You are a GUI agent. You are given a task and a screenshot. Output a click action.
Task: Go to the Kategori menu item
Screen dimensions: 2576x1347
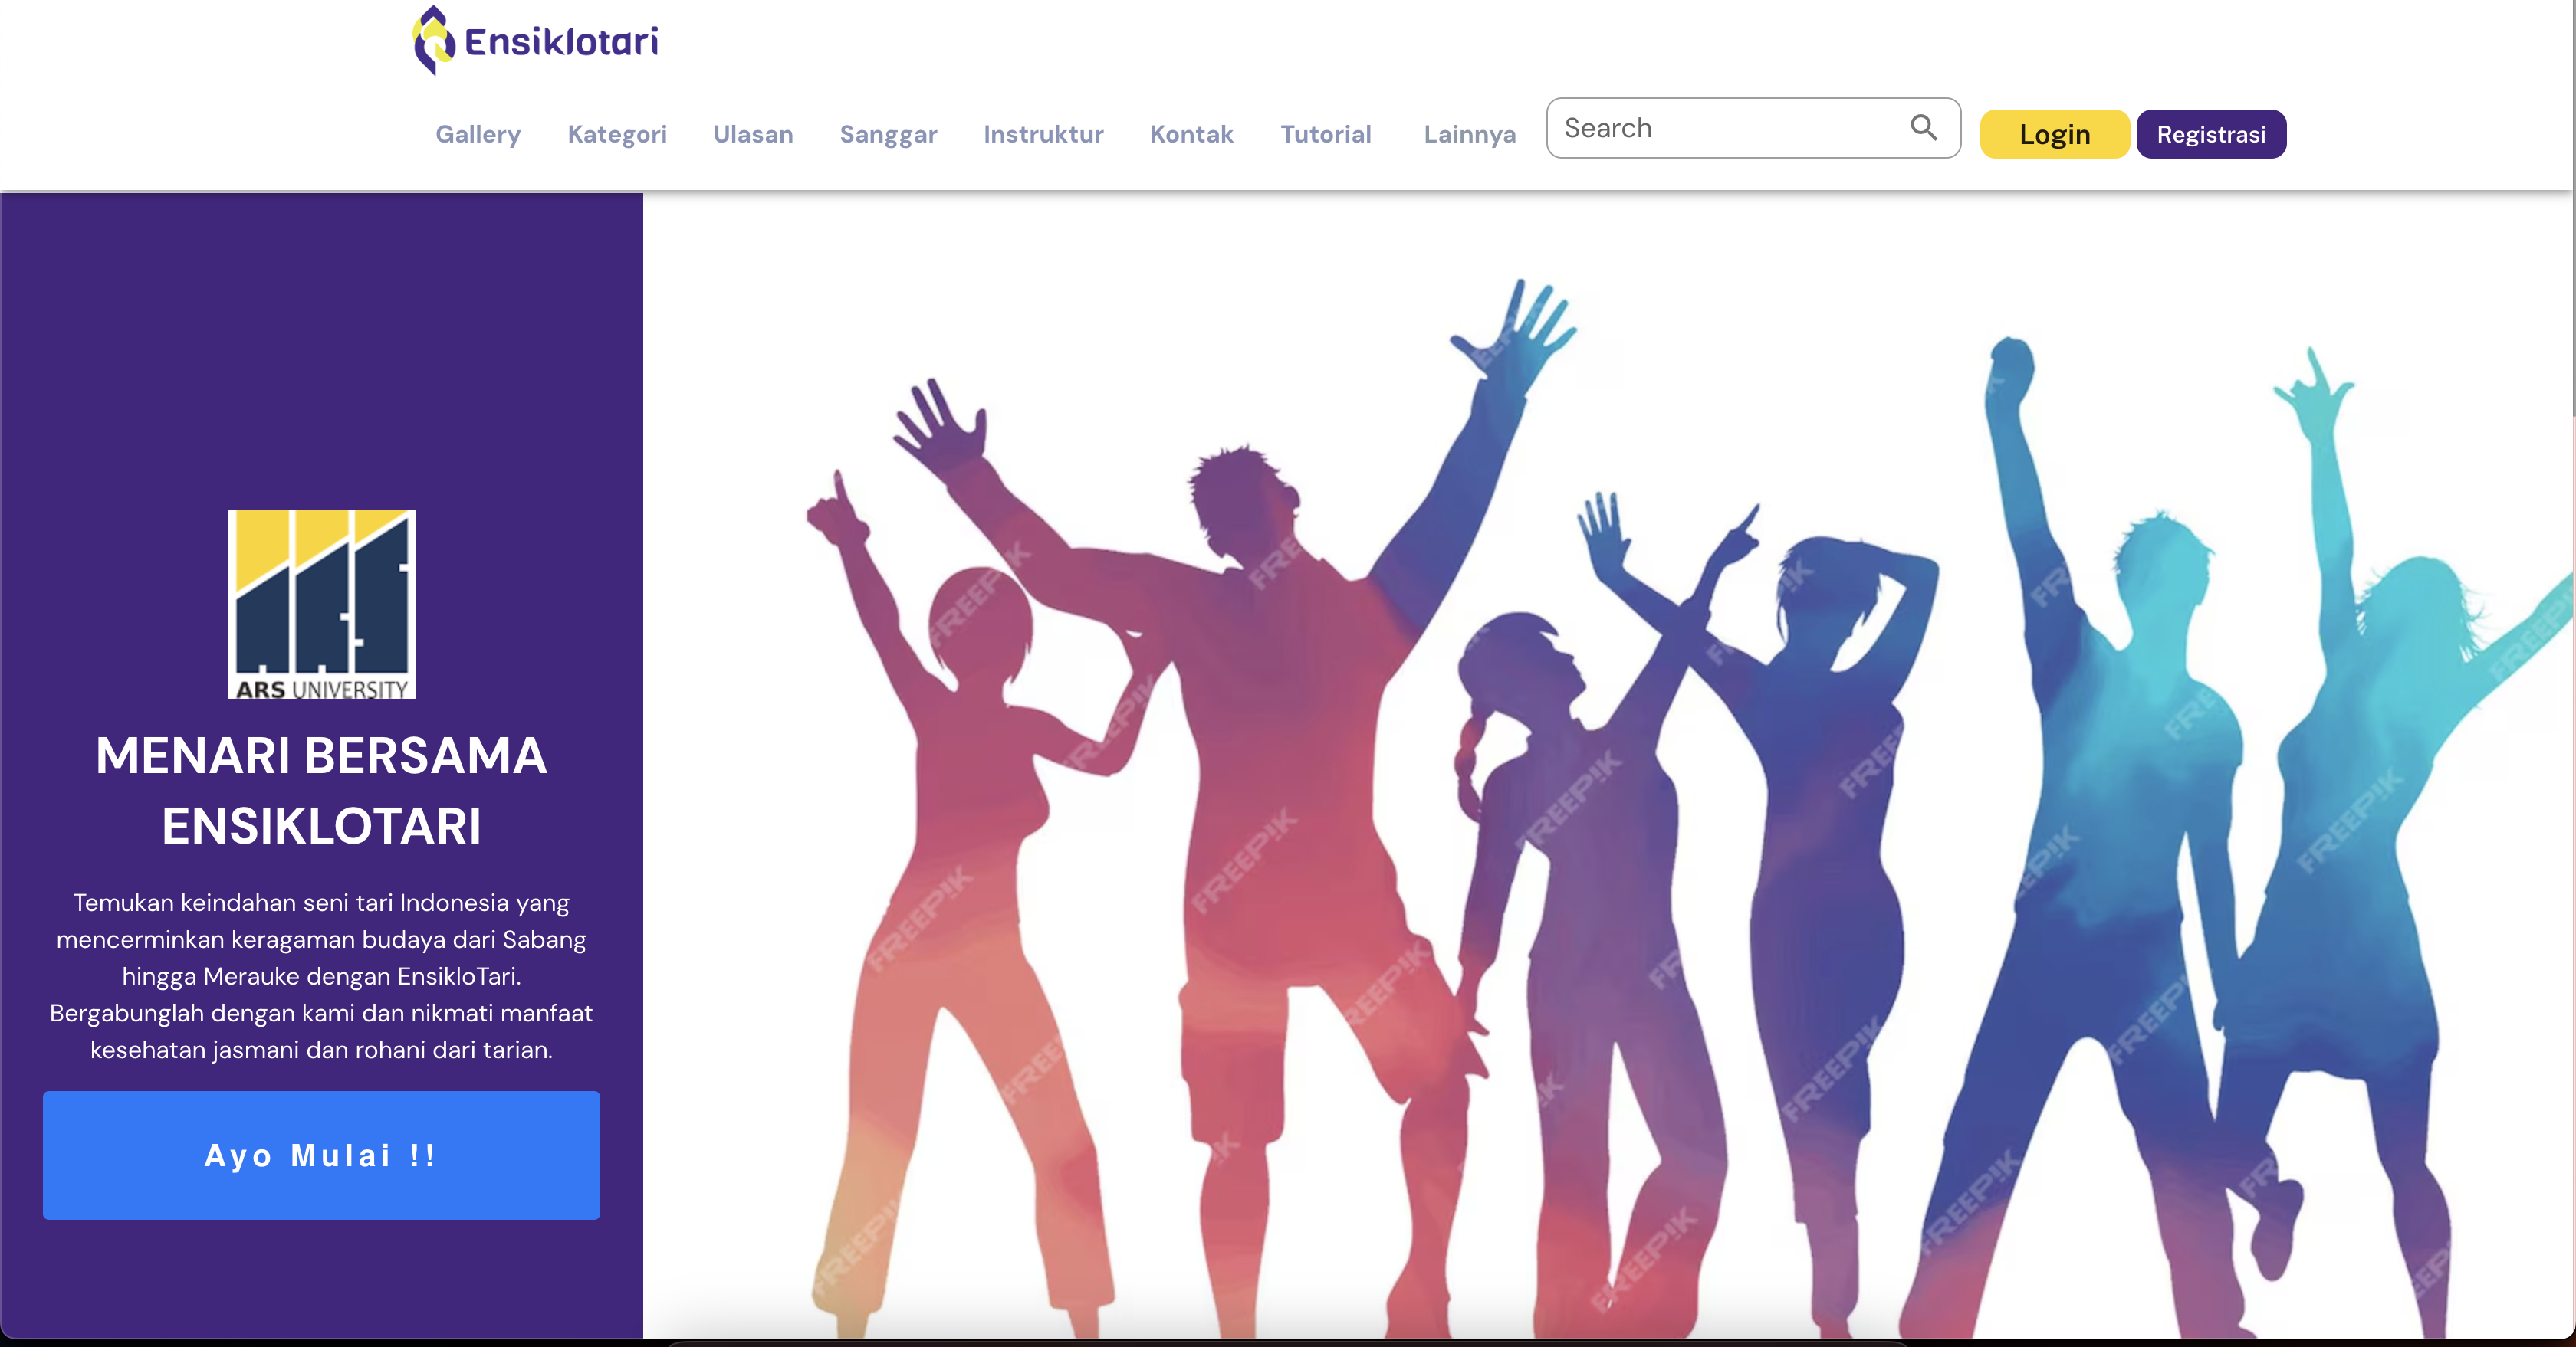coord(617,134)
